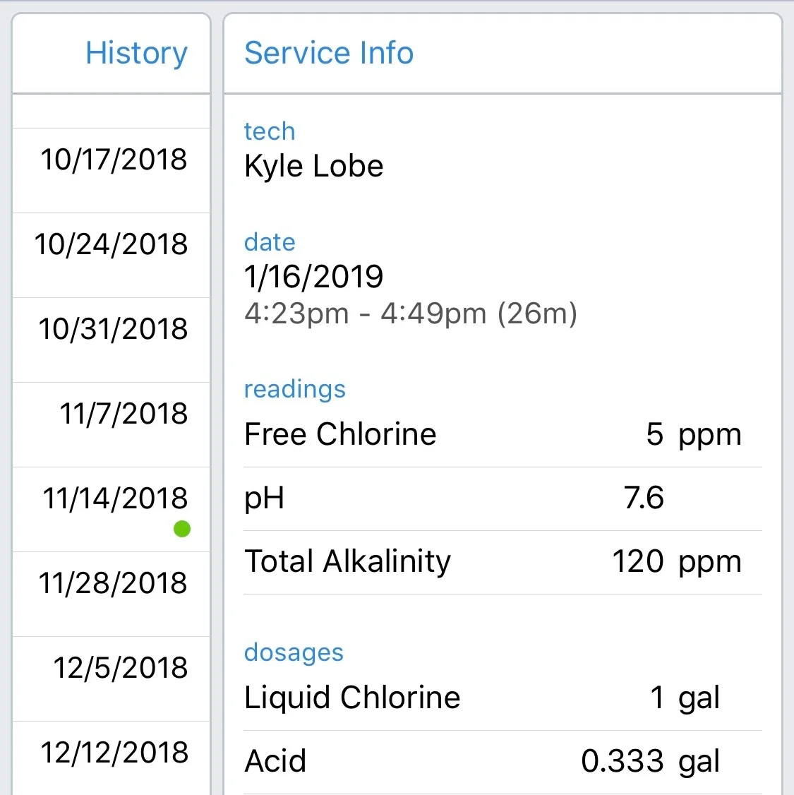Select the 11/28/2018 history entry
Viewport: 794px width, 795px height.
[111, 594]
